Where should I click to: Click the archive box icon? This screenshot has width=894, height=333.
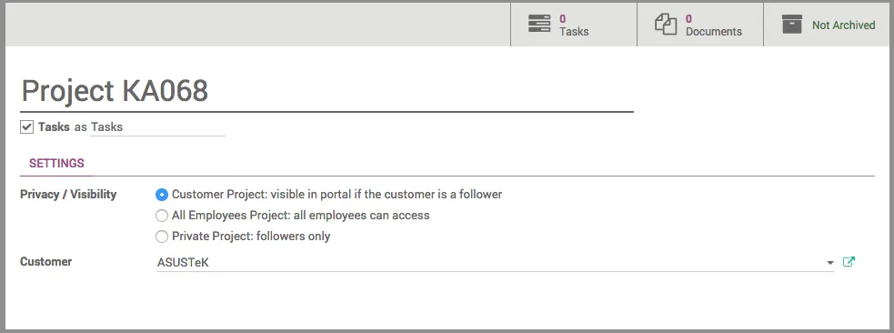coord(792,24)
